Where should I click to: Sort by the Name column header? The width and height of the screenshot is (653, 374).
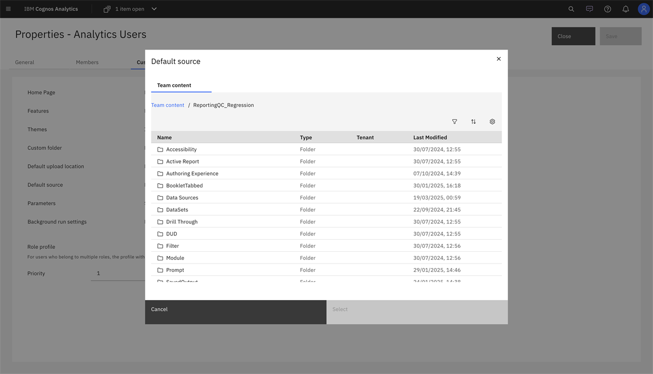(164, 138)
